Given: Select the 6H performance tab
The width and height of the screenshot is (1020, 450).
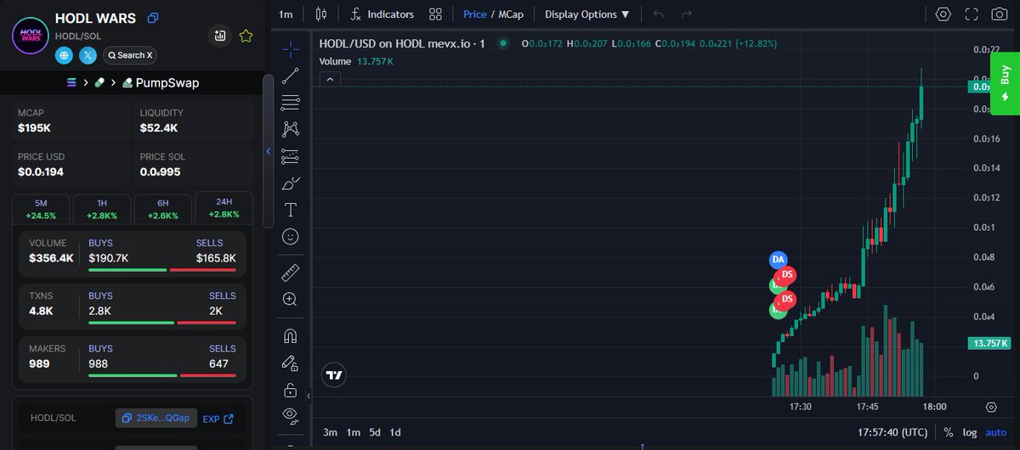Looking at the screenshot, I should pyautogui.click(x=163, y=209).
